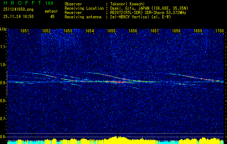Click time marker 1652
The image size is (227, 144).
[x=46, y=31]
